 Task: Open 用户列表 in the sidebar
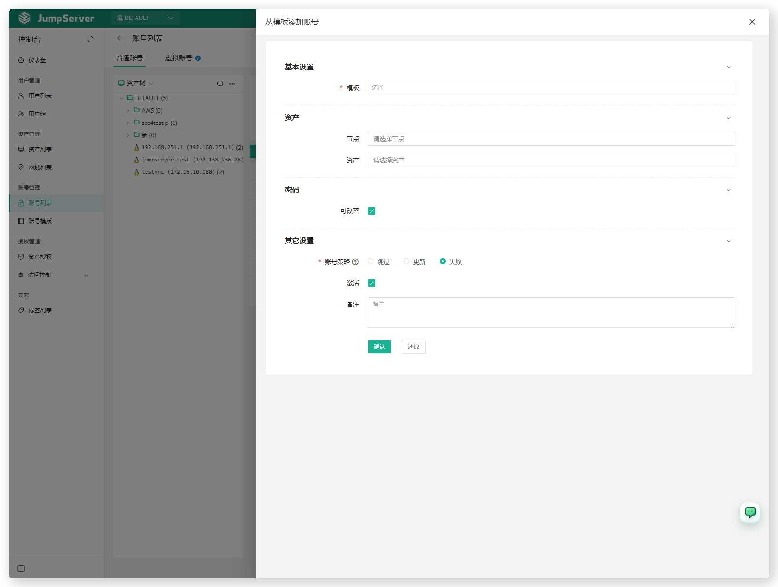click(56, 96)
